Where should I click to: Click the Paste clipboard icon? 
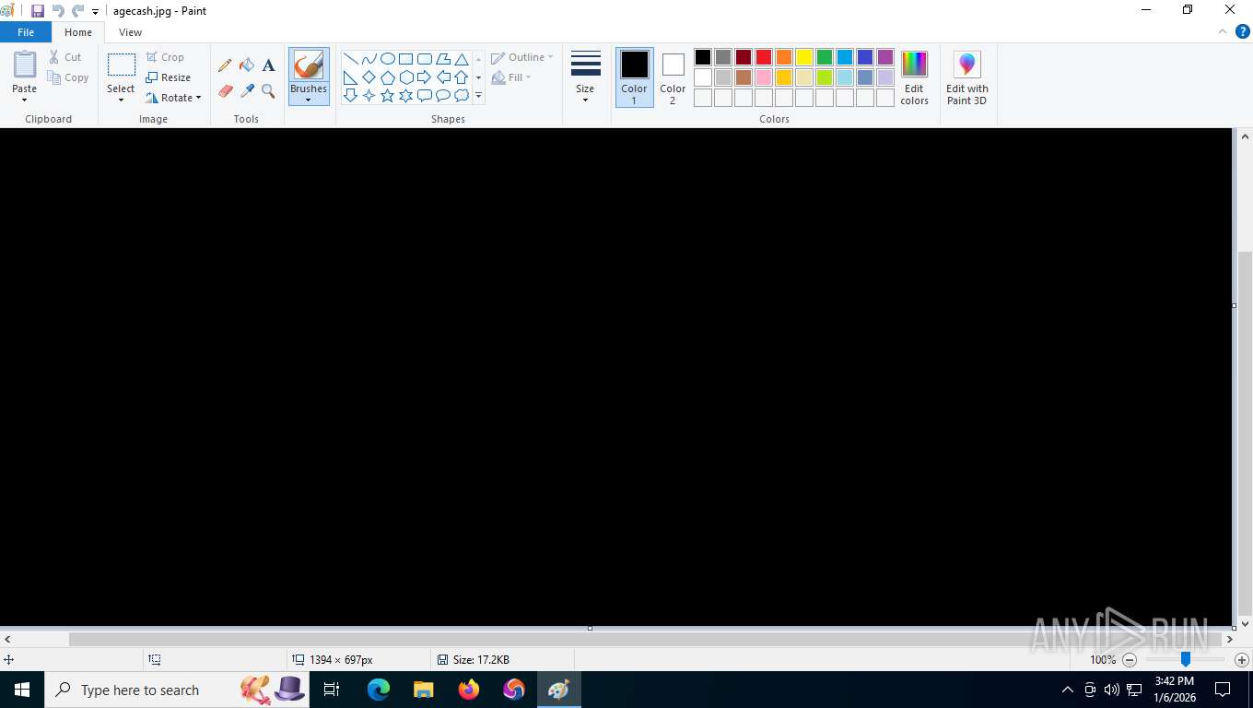coord(25,65)
